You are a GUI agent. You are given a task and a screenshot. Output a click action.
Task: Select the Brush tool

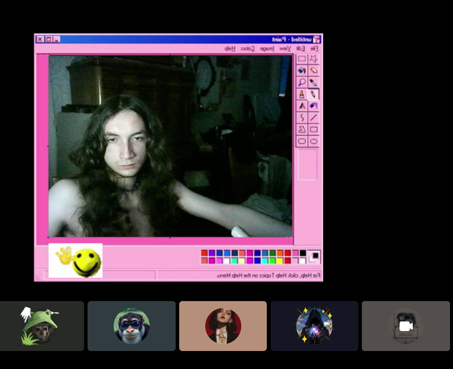click(302, 94)
